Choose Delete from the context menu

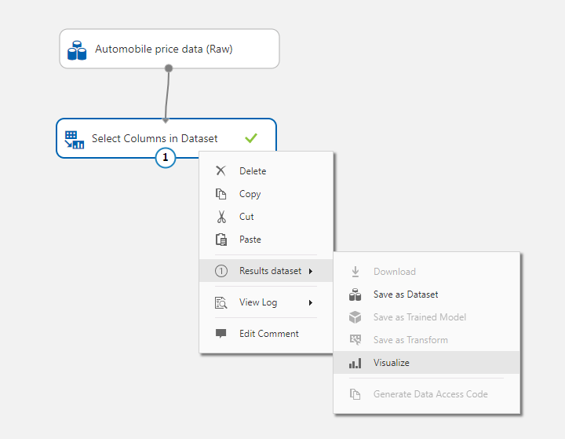[266, 171]
